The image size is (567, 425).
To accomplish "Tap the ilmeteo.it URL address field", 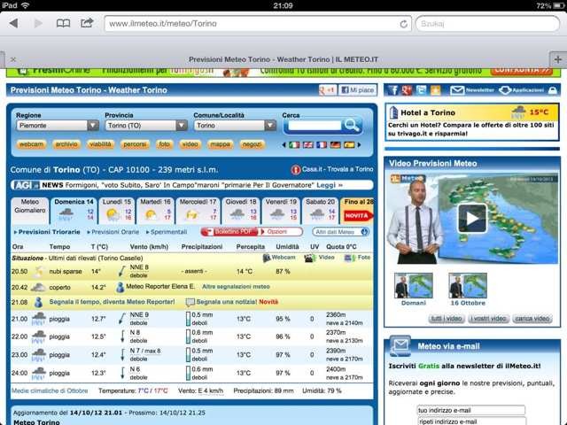I will tap(258, 24).
